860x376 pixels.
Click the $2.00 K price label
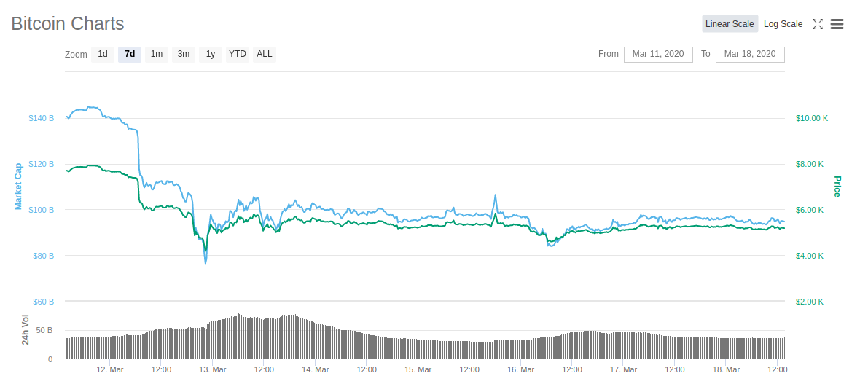point(810,302)
